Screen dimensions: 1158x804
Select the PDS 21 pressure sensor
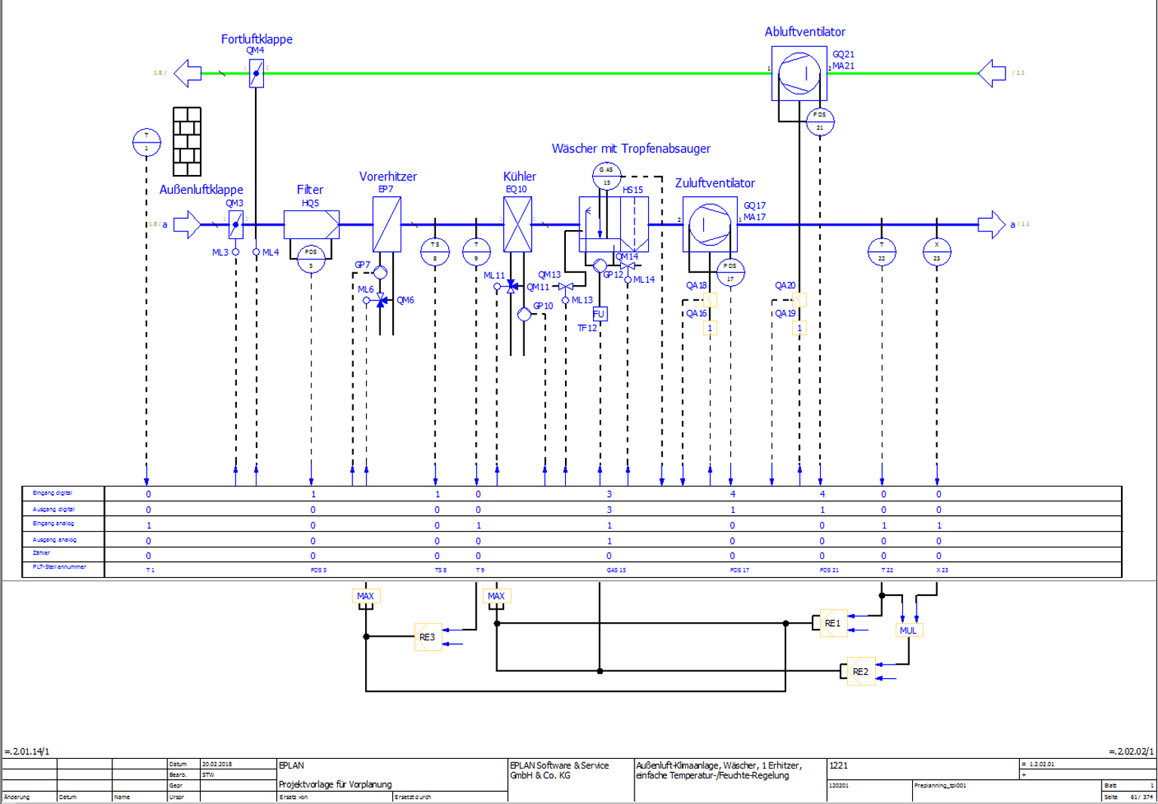tap(820, 121)
